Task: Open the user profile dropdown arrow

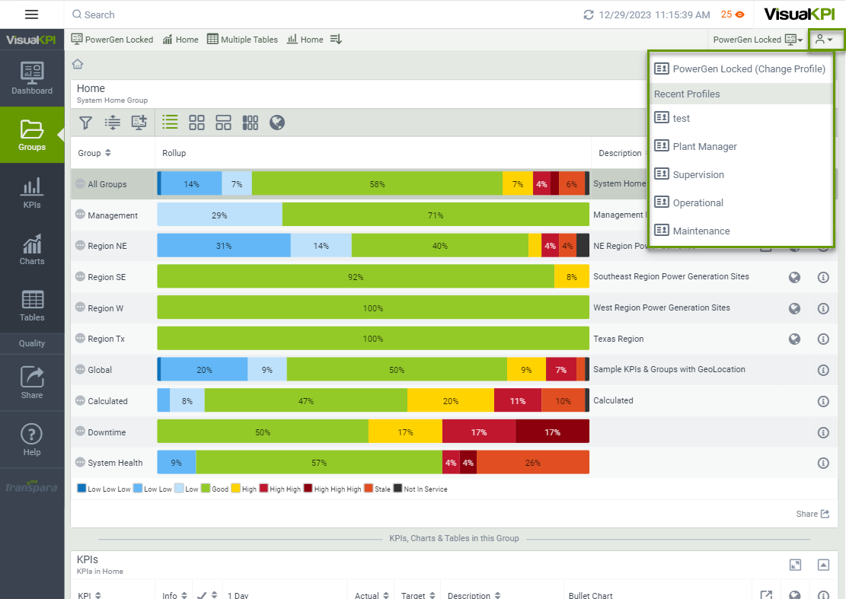Action: (825, 40)
